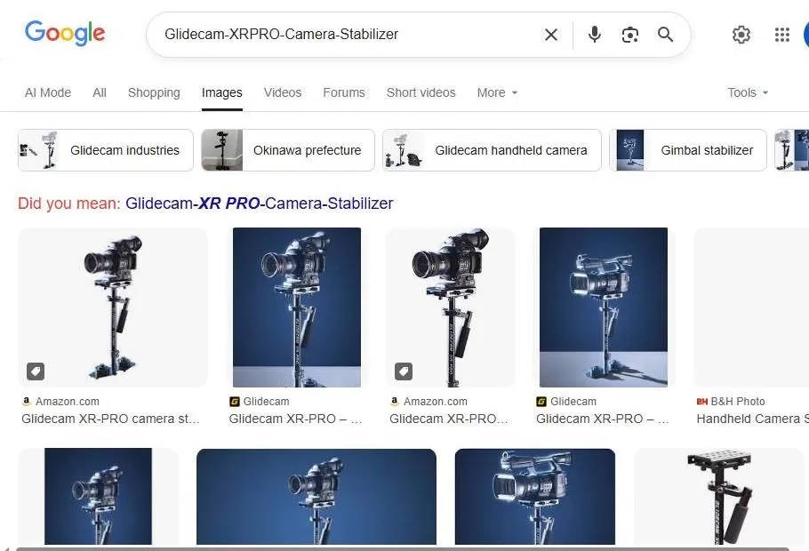Open your Google account profile avatar
Screen dimensions: 809x551
point(805,35)
